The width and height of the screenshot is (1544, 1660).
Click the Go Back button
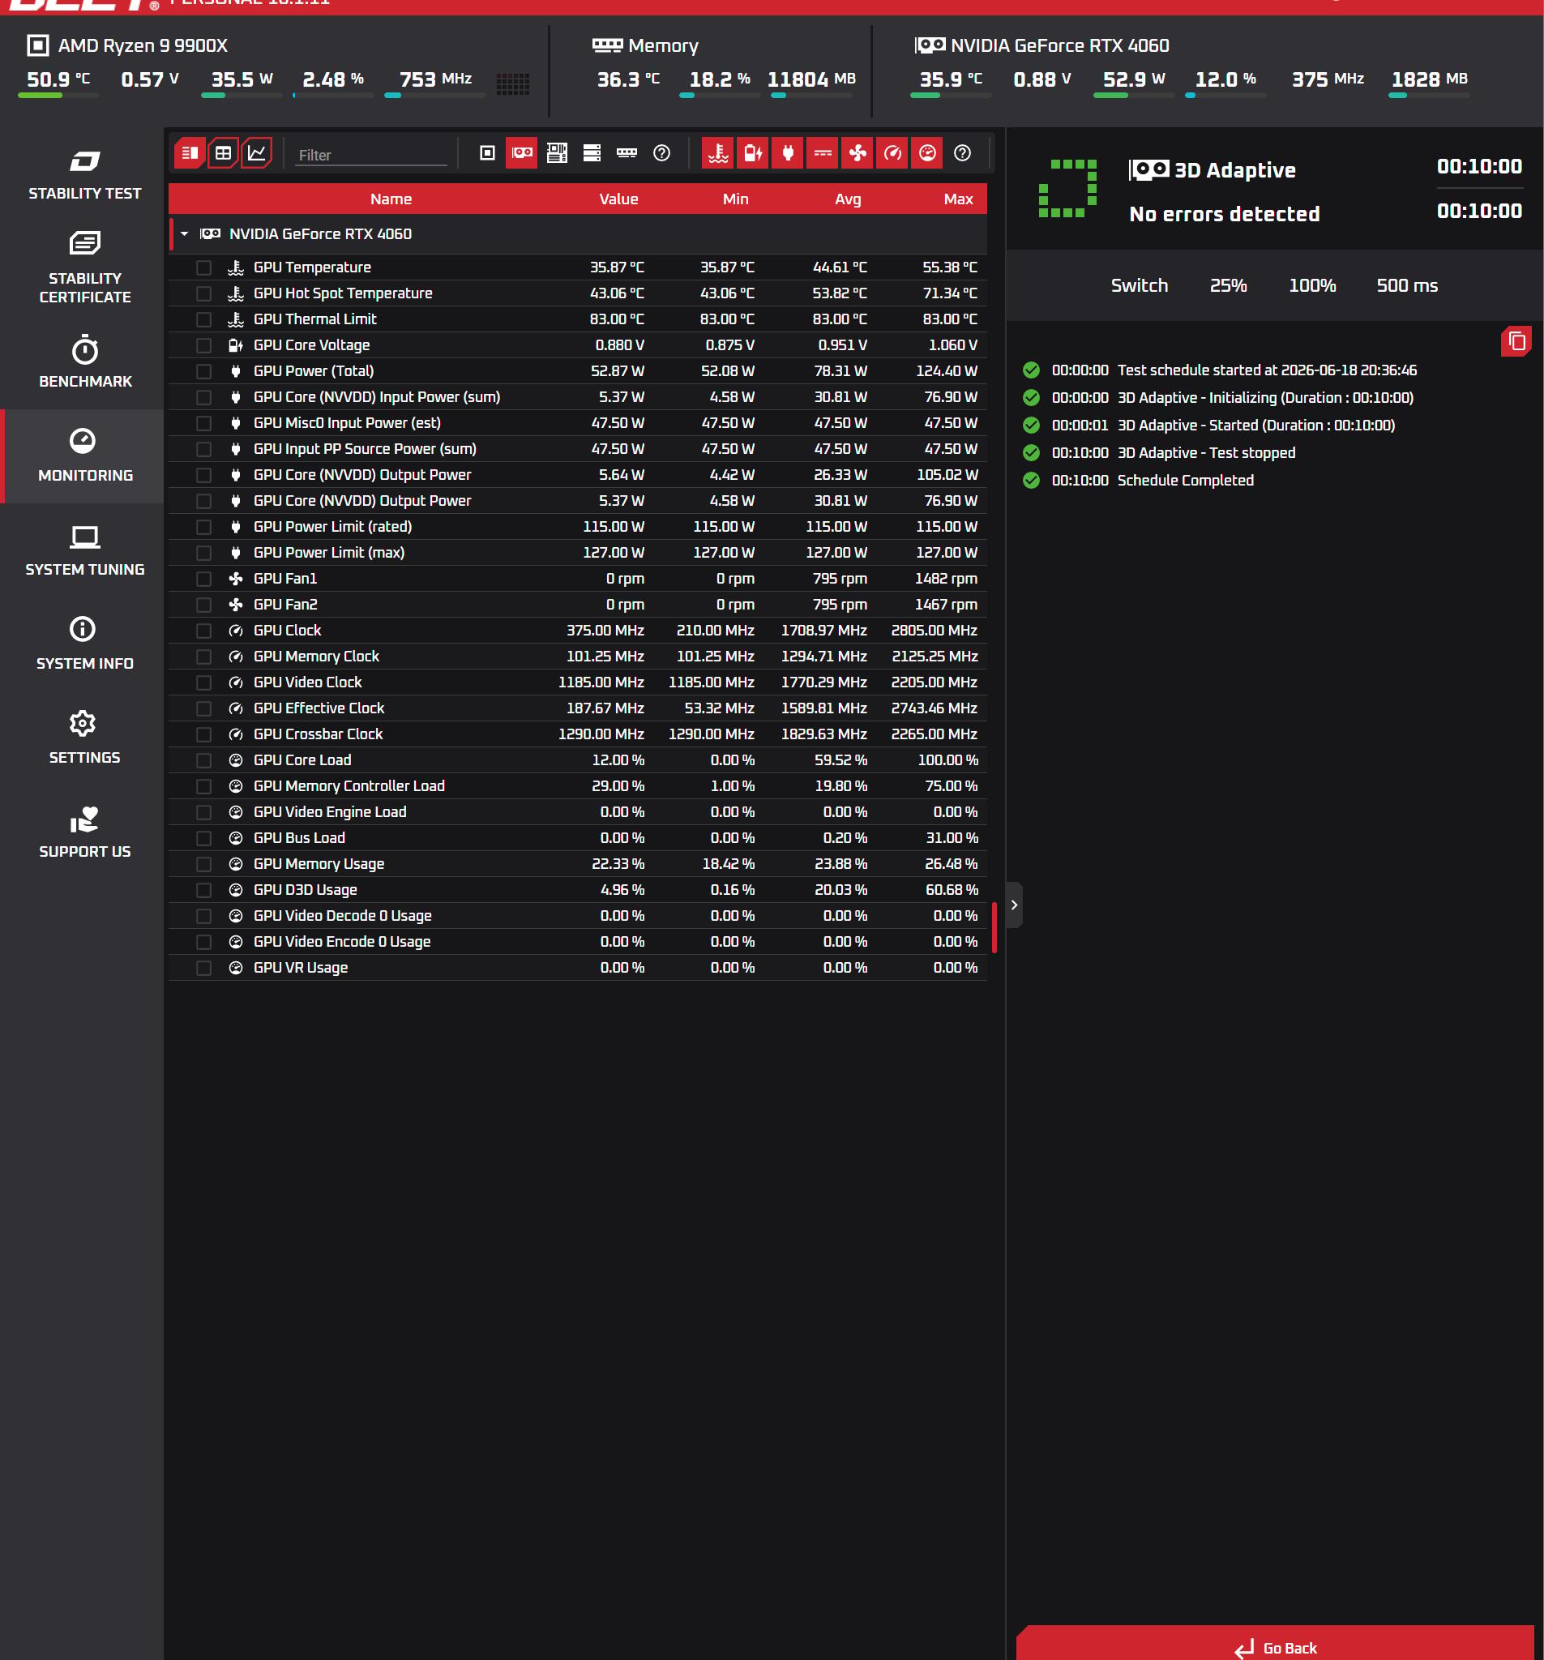(x=1274, y=1643)
